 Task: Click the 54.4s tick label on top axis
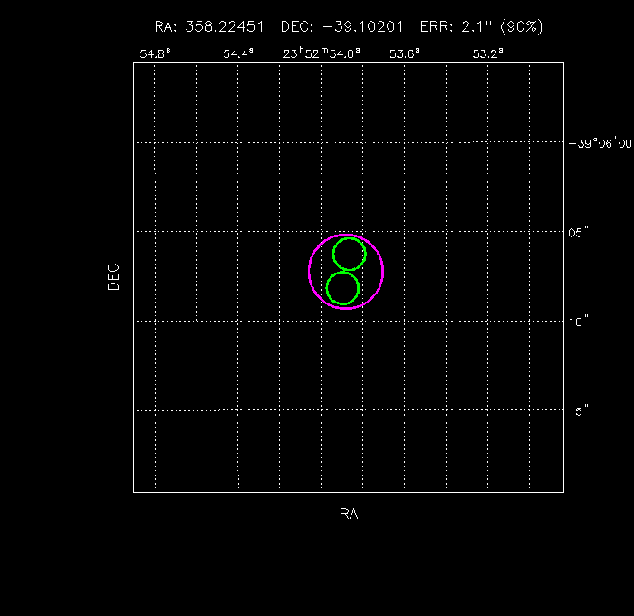[238, 54]
